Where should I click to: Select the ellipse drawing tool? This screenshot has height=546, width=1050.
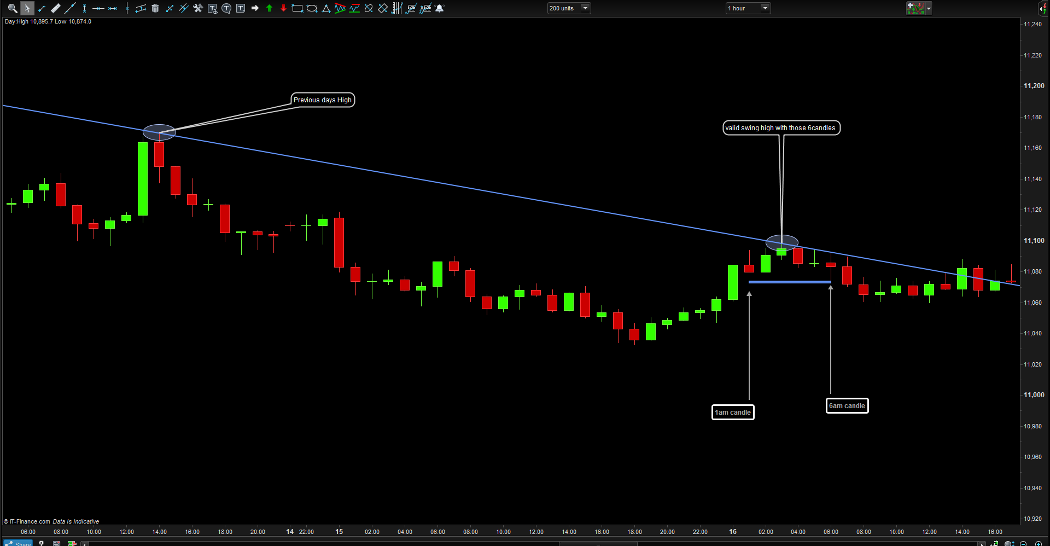[312, 8]
